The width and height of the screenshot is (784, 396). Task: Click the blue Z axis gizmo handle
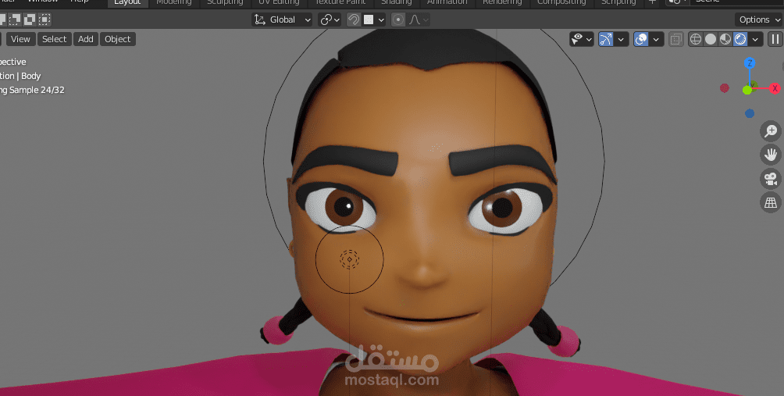click(749, 63)
